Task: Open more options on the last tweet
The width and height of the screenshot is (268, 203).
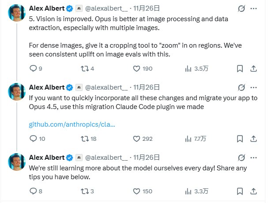Action: click(x=253, y=158)
